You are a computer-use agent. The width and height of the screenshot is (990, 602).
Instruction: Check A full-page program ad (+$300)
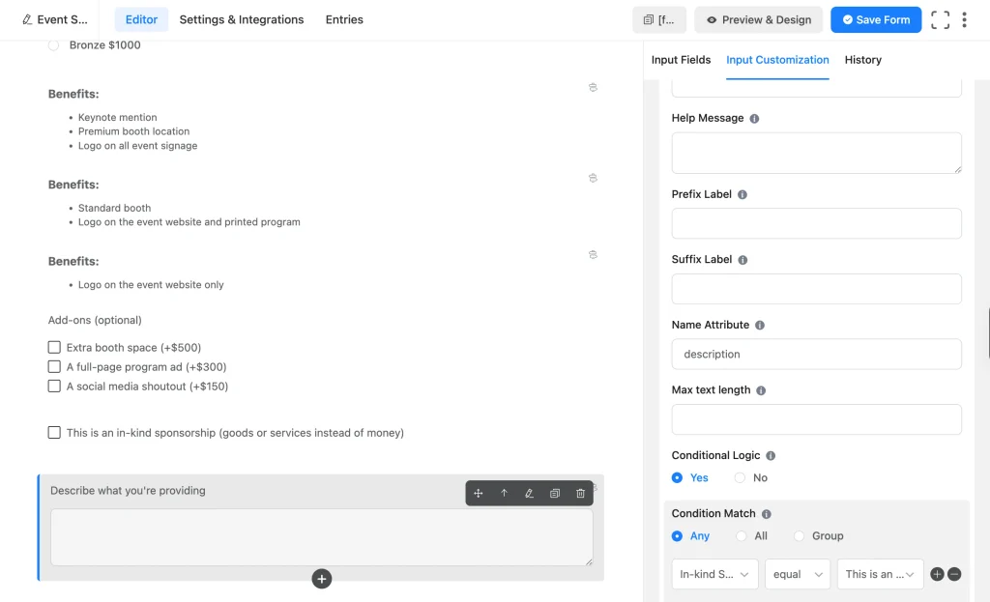tap(54, 367)
